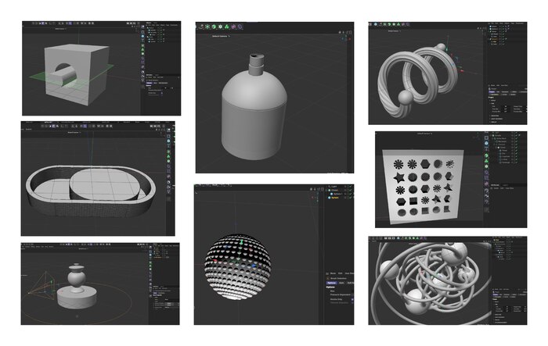This screenshot has width=548, height=346.
Task: Toggle the Visible Only checkbox
Action: click(352, 300)
